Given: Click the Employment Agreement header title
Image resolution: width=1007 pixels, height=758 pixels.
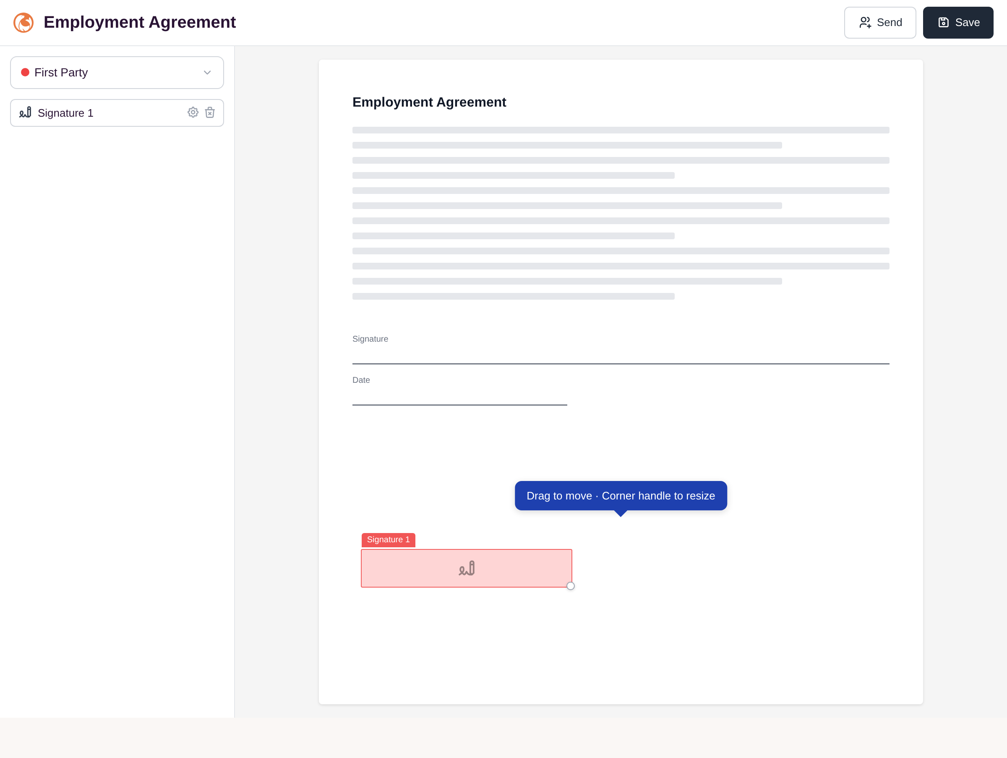Looking at the screenshot, I should click(x=140, y=22).
